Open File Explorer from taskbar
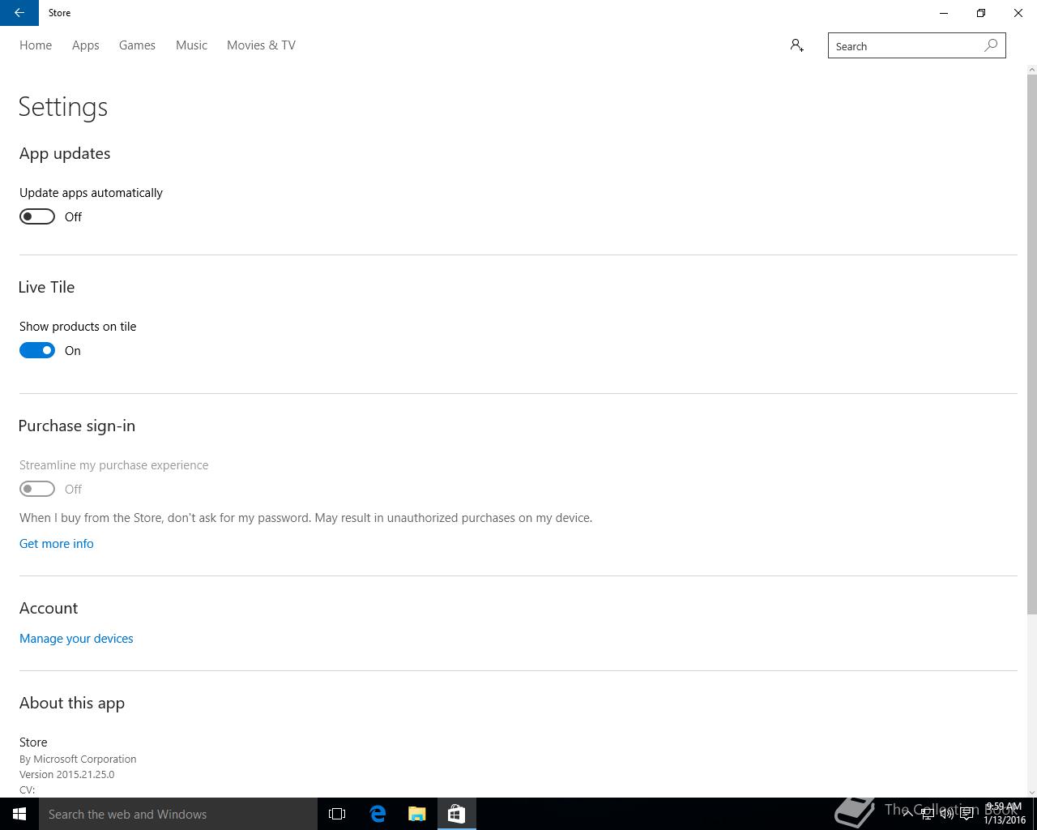Screen dimensions: 1037x830 coord(417,814)
